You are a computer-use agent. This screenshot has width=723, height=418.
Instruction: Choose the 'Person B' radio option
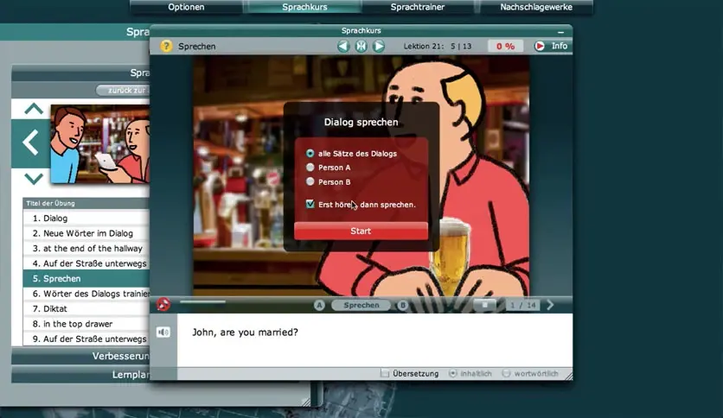coord(310,182)
